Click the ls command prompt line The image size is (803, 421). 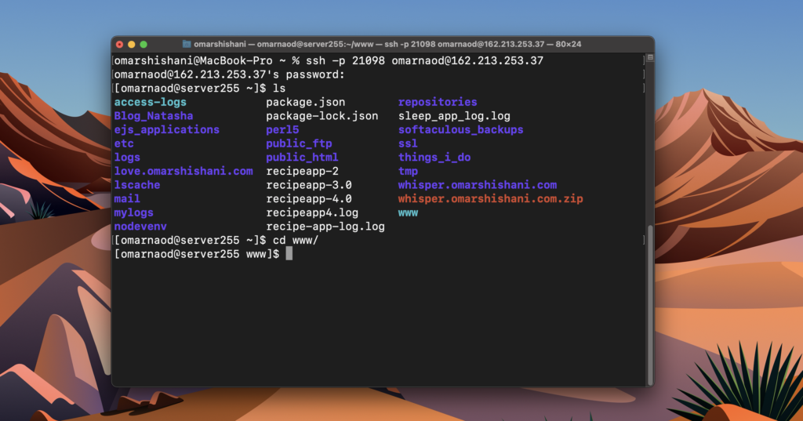(x=200, y=88)
